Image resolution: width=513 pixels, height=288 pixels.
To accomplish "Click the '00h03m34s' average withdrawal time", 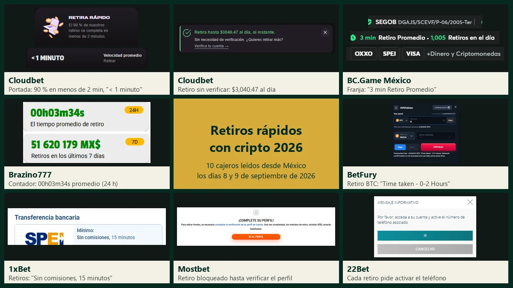I will pyautogui.click(x=57, y=113).
